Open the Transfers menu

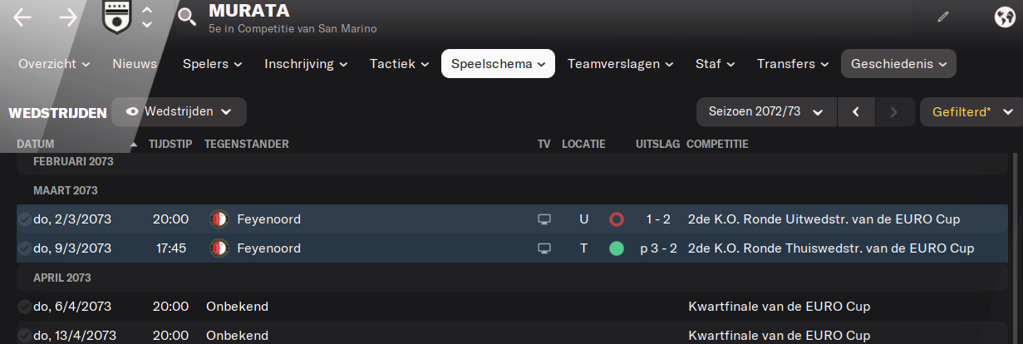click(x=792, y=64)
